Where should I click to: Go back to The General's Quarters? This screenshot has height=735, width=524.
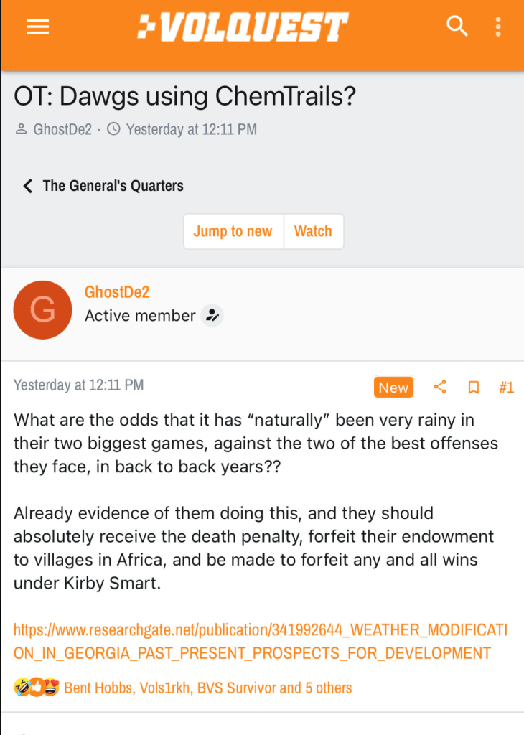pyautogui.click(x=104, y=186)
